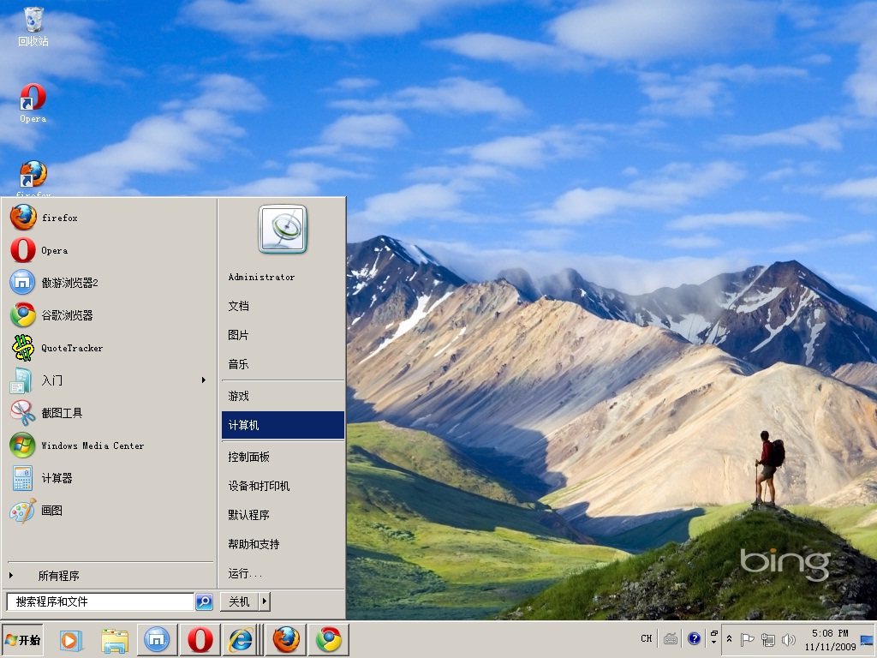Image resolution: width=877 pixels, height=658 pixels.
Task: Click the language bar help icon
Action: (x=694, y=638)
